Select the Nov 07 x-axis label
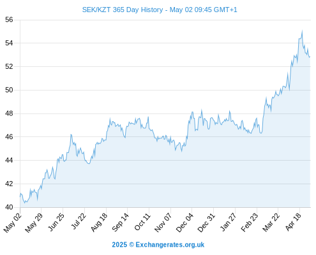Image resolution: width=316 pixels, height=255 pixels. 163,222
